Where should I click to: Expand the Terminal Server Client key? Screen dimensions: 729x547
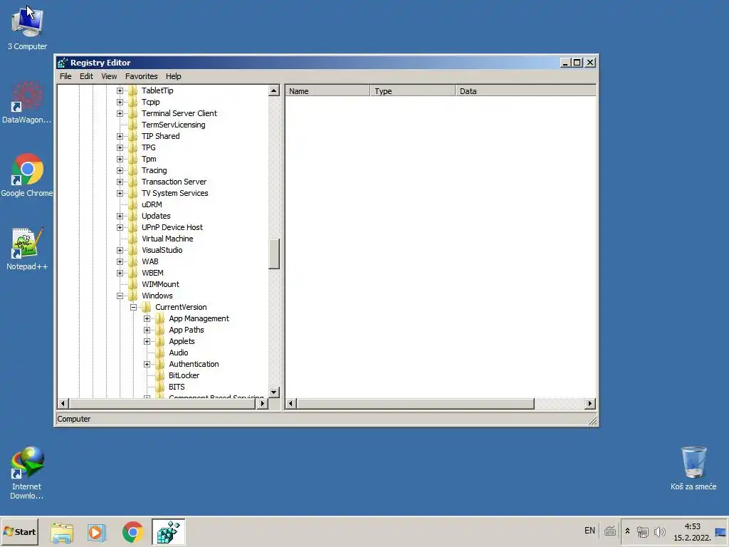point(120,113)
